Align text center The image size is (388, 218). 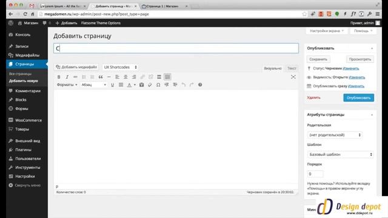[x=125, y=77]
